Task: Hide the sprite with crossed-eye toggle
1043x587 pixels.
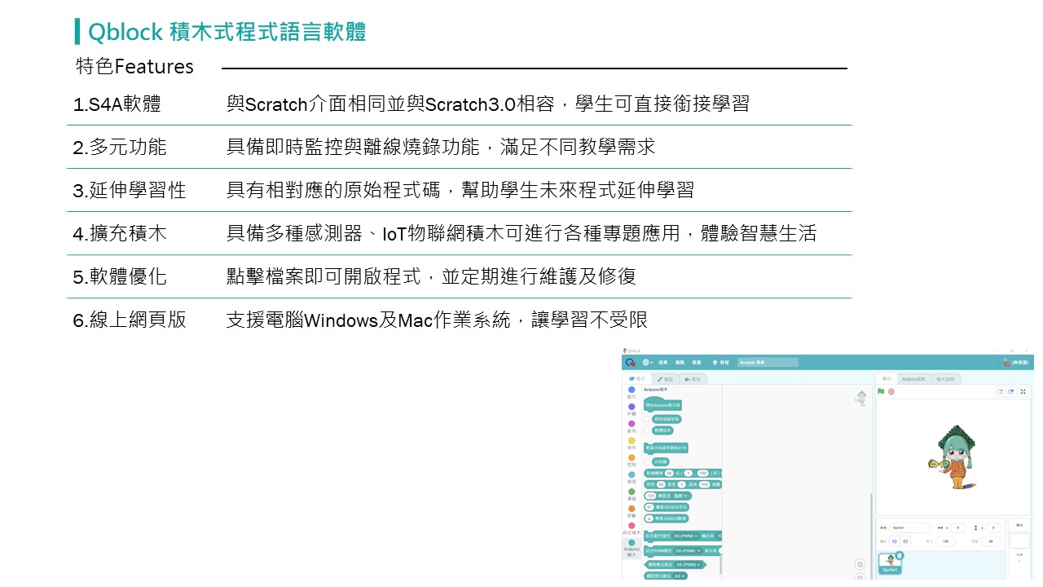Action: click(904, 541)
